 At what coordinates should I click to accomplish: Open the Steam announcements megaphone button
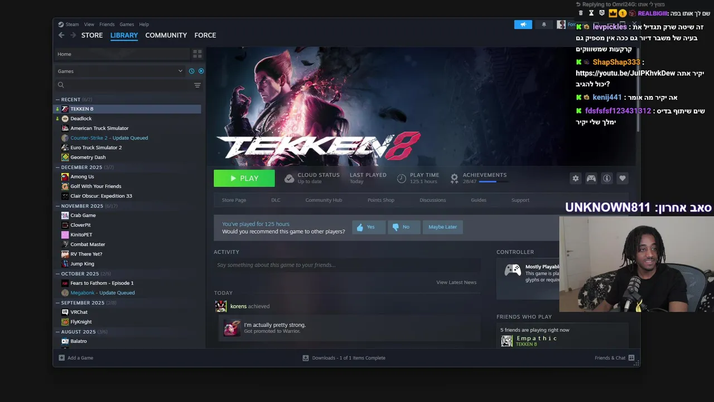coord(523,25)
